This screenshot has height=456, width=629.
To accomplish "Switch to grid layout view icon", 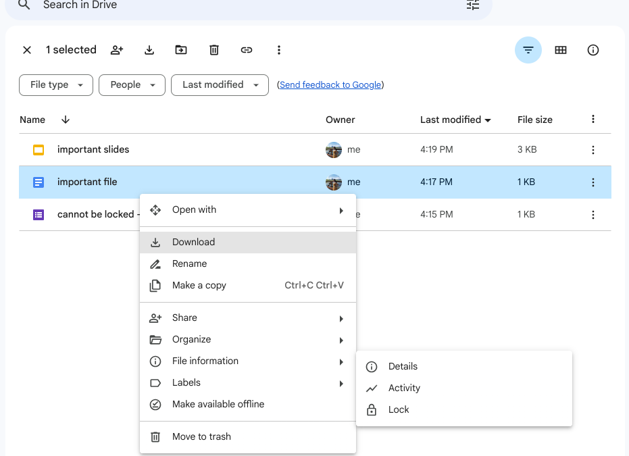I will click(560, 50).
